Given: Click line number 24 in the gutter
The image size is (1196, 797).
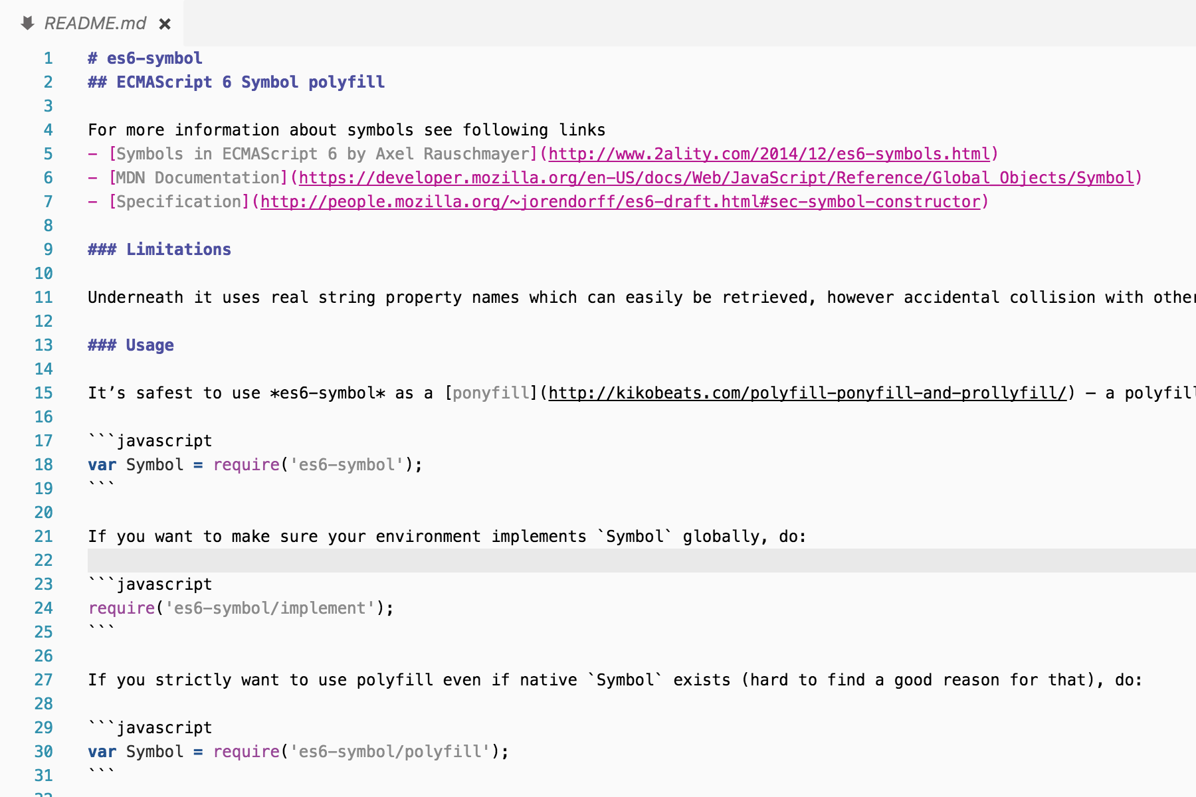Looking at the screenshot, I should pos(44,608).
